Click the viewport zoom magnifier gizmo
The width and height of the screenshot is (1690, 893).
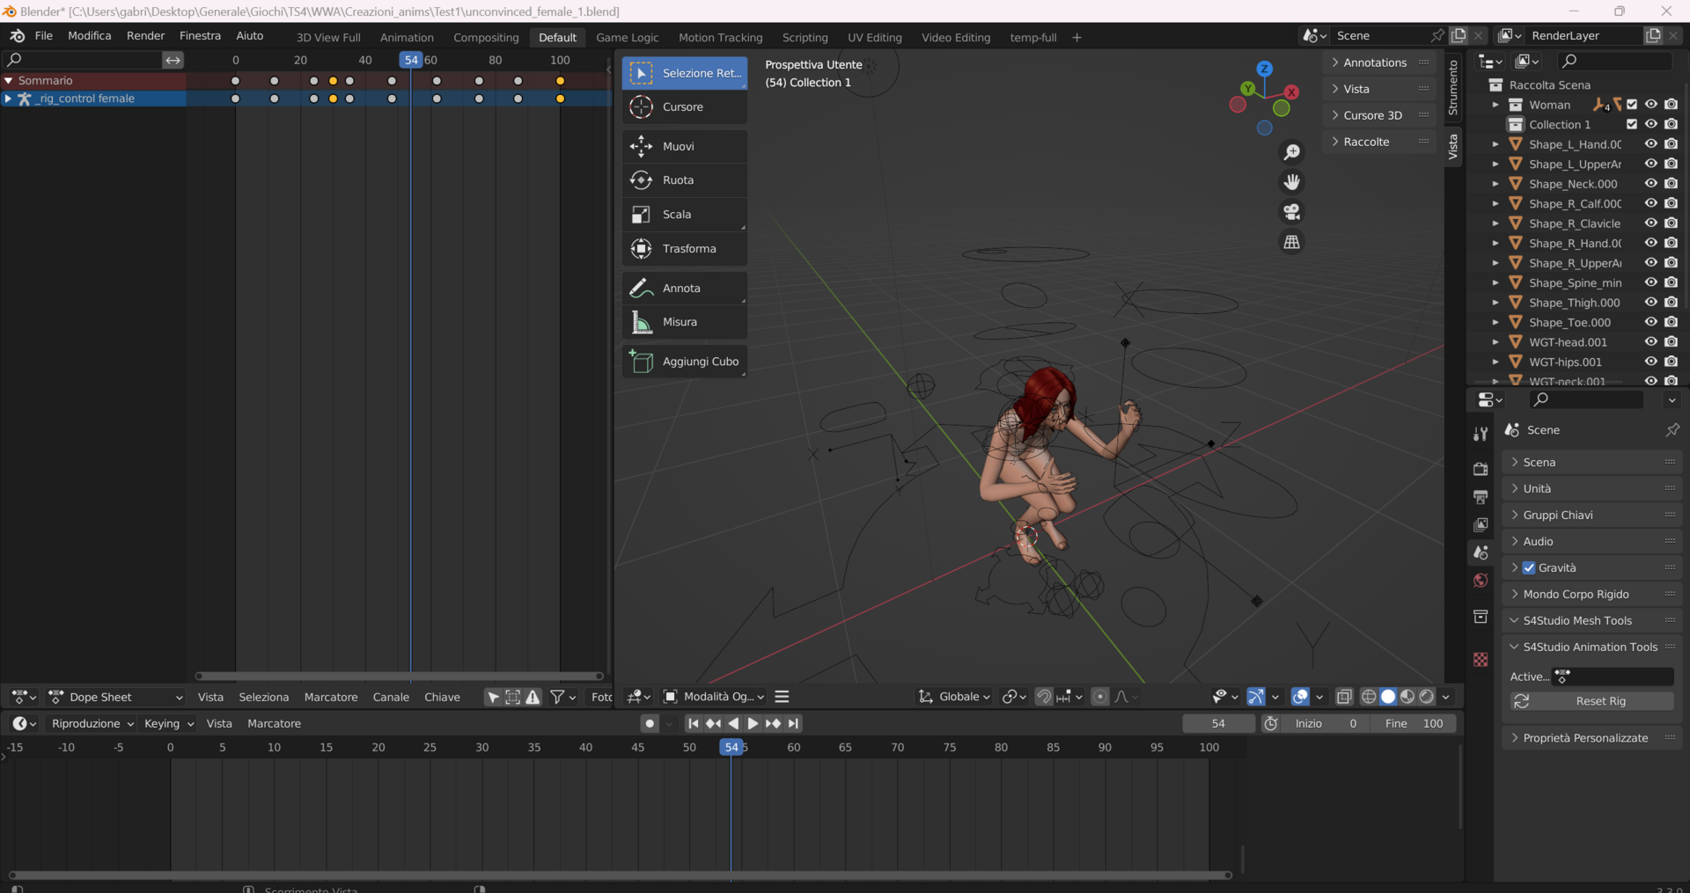[1292, 152]
